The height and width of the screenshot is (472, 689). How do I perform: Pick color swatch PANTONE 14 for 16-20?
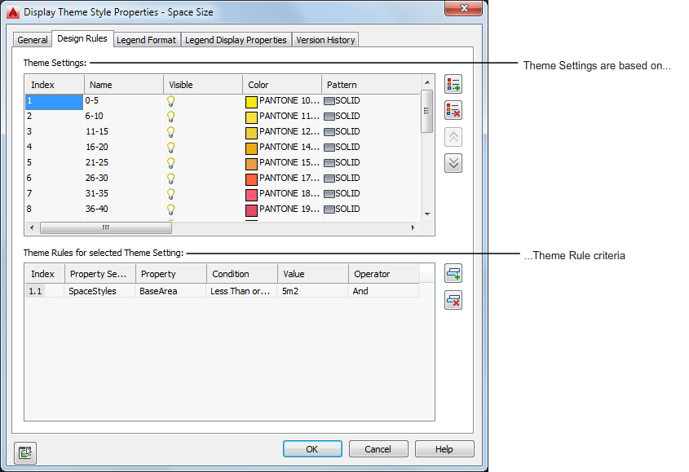click(x=251, y=148)
